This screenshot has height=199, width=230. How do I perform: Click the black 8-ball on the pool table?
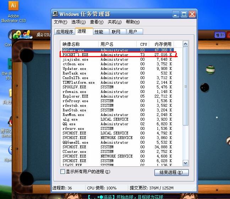pyautogui.click(x=205, y=88)
